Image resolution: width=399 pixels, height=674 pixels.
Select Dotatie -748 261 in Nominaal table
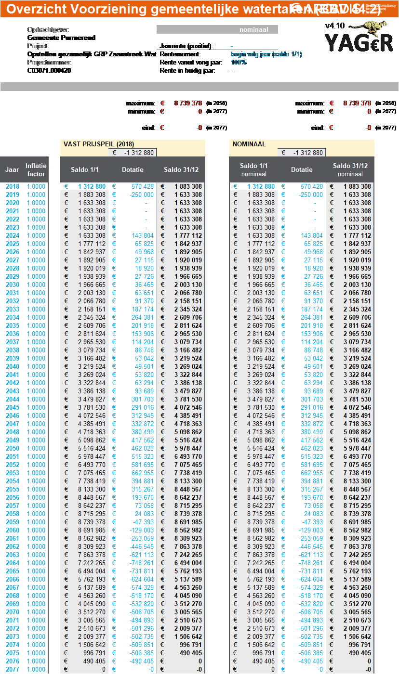coord(311,563)
